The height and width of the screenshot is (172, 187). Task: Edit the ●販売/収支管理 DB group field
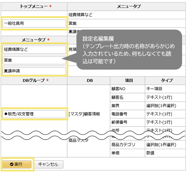click(x=34, y=114)
